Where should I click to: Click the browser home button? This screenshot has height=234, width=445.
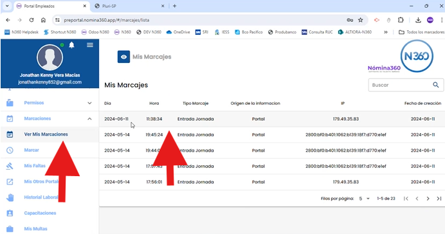click(x=43, y=20)
